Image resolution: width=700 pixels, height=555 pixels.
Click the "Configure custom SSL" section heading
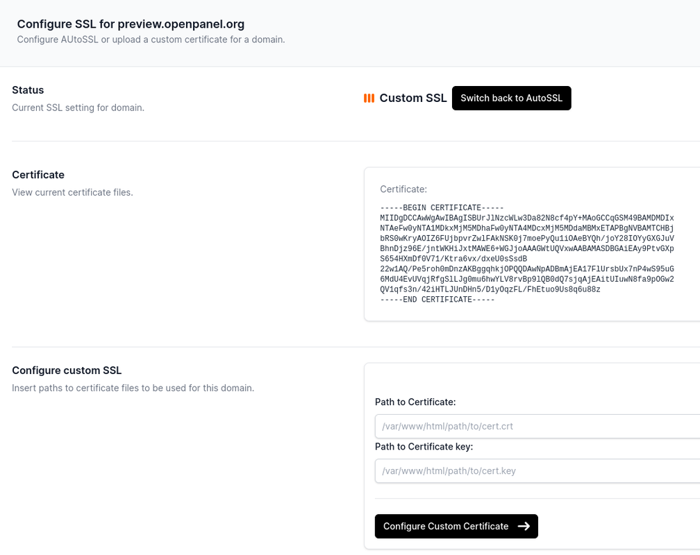click(67, 370)
